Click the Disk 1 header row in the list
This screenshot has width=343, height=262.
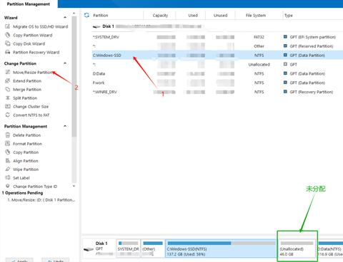coord(217,26)
